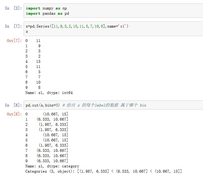Click the Out[8] output prompt
Image resolution: width=203 pixels, height=176 pixels.
point(14,114)
